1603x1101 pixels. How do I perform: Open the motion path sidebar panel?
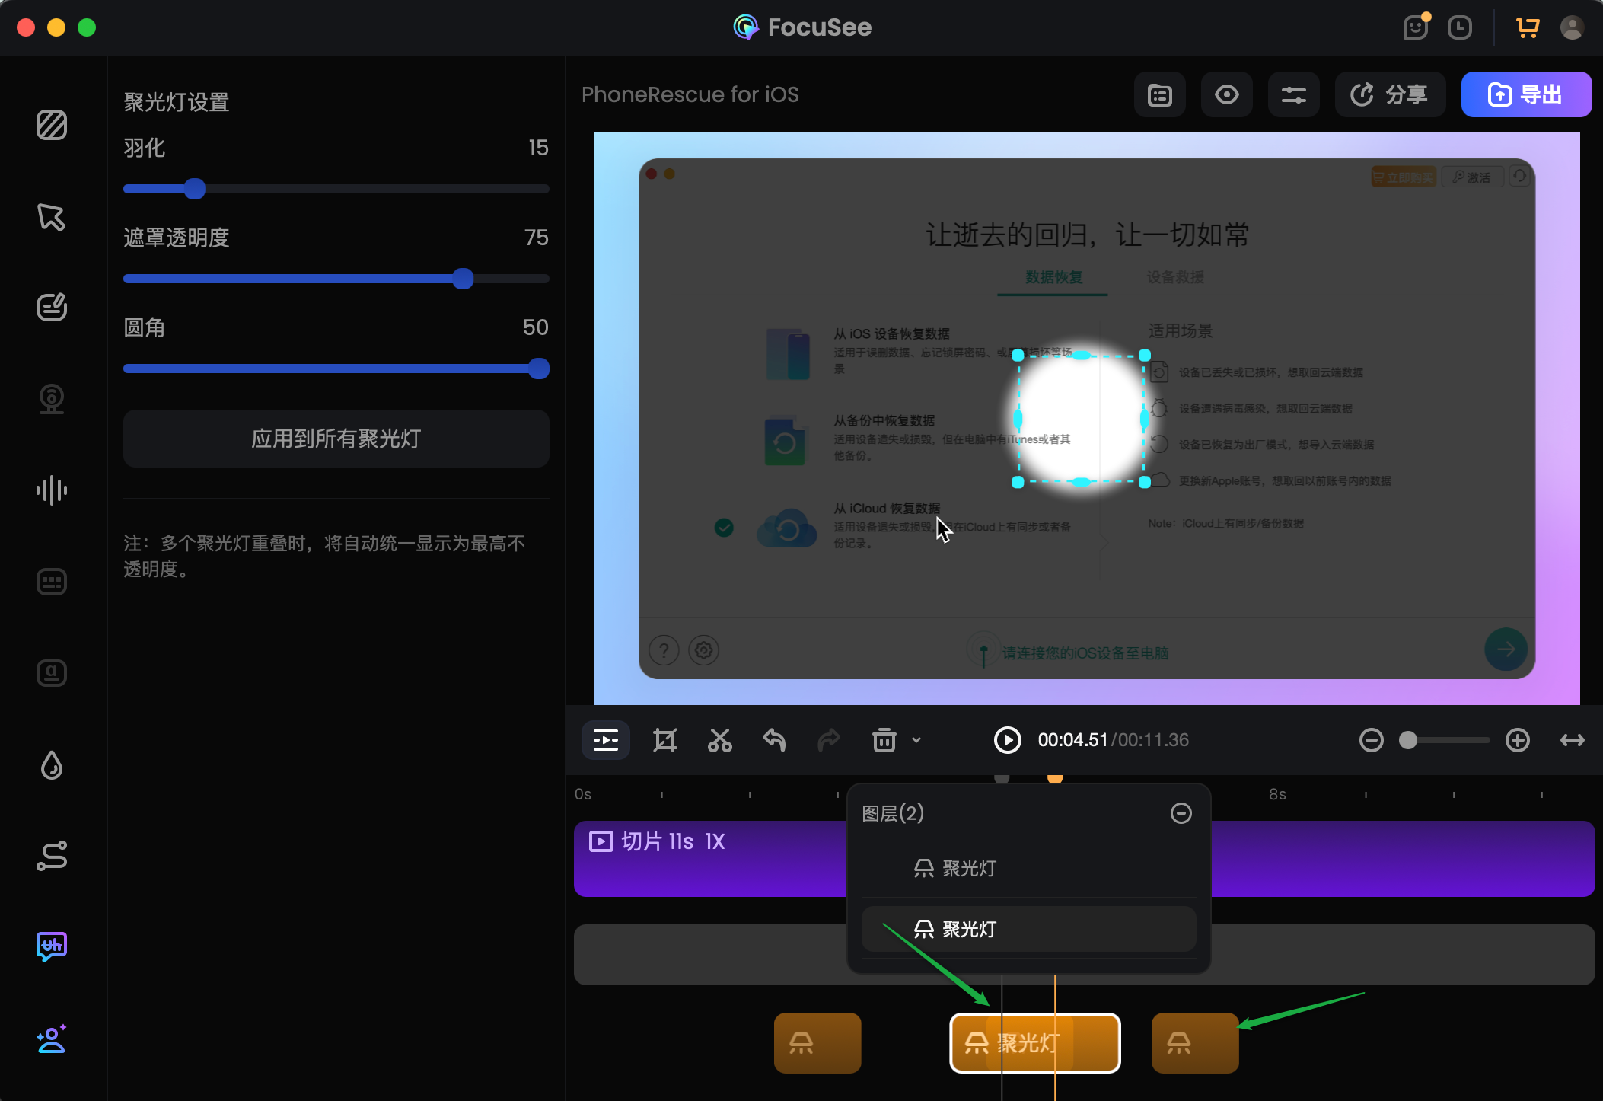pyautogui.click(x=52, y=856)
